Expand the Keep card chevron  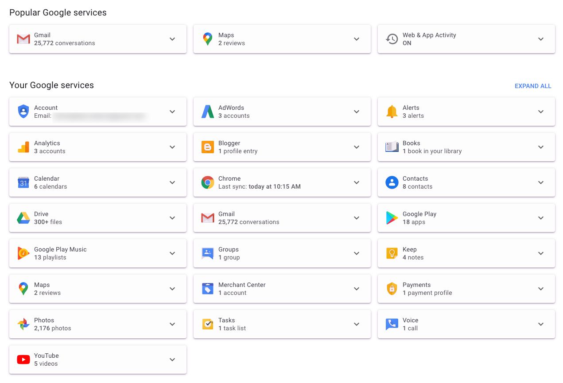[541, 253]
